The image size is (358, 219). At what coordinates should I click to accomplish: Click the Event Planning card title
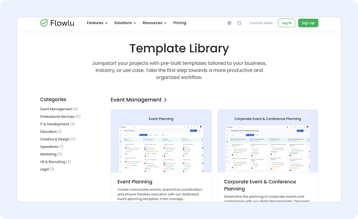[135, 182]
